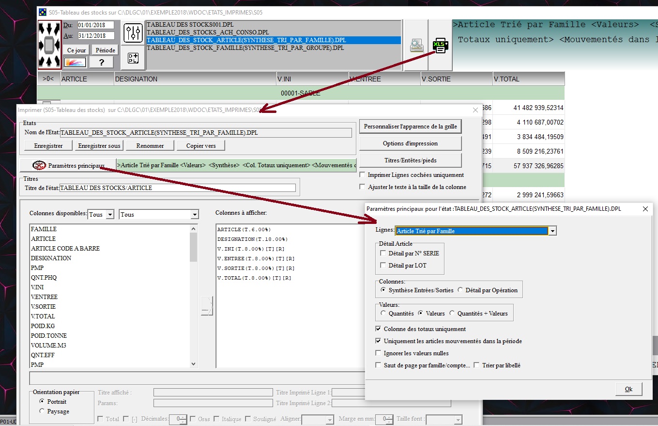Open the sliders settings icon
The image size is (658, 426).
(x=133, y=33)
